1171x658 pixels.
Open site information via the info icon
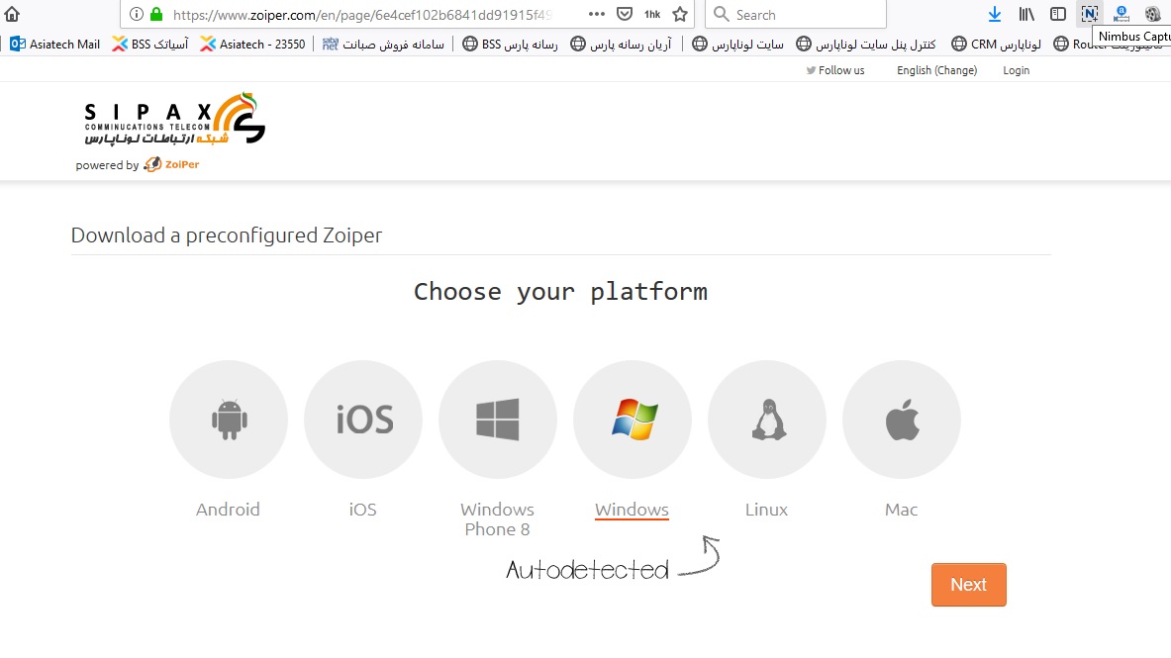tap(136, 14)
